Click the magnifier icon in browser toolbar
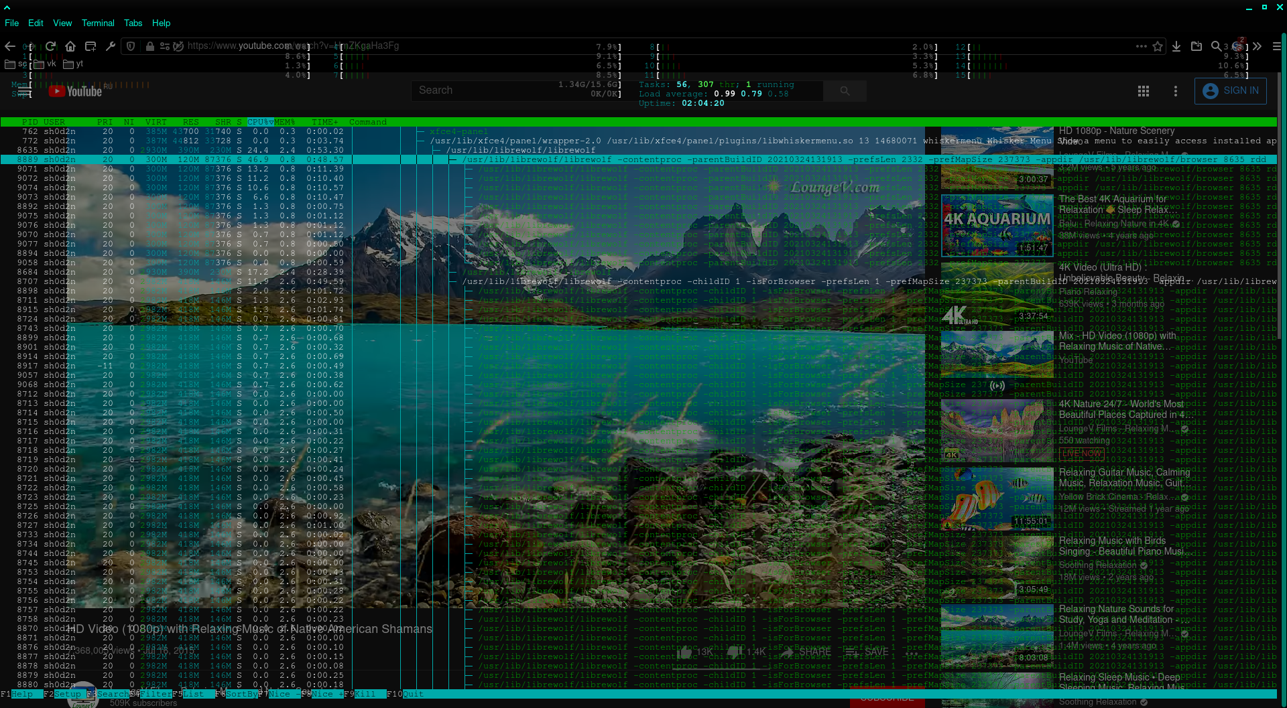Viewport: 1287px width, 708px height. [x=1216, y=46]
